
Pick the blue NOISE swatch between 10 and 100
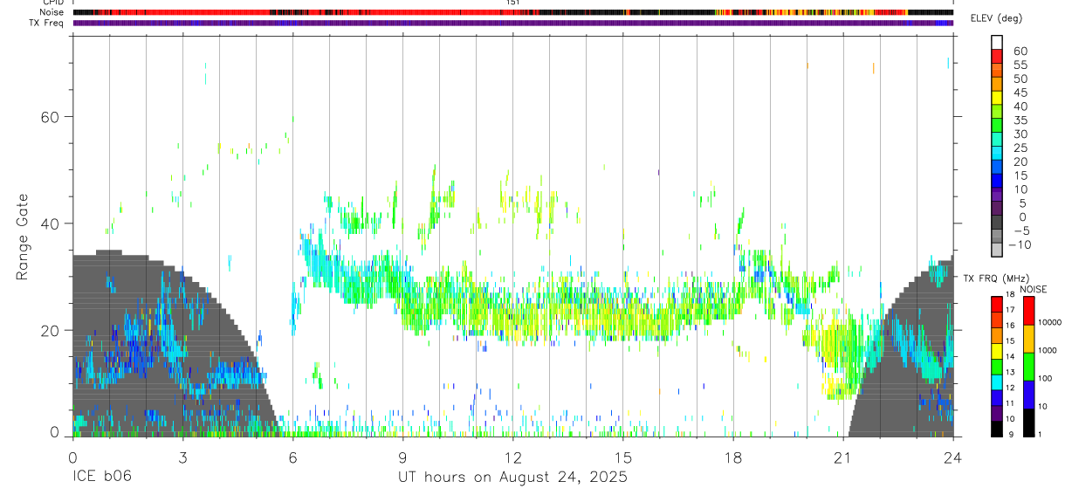tap(1028, 394)
